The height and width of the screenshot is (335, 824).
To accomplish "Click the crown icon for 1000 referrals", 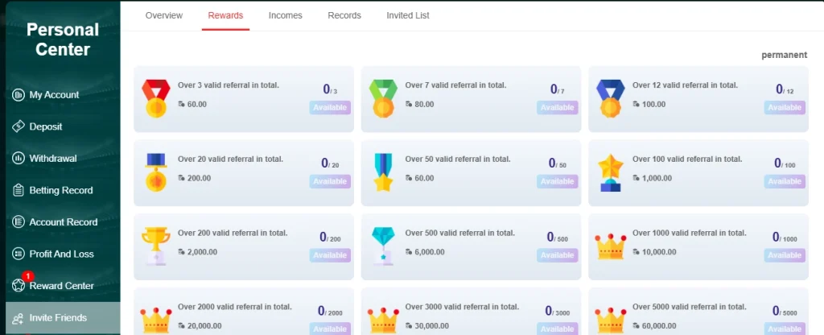I will (x=610, y=246).
